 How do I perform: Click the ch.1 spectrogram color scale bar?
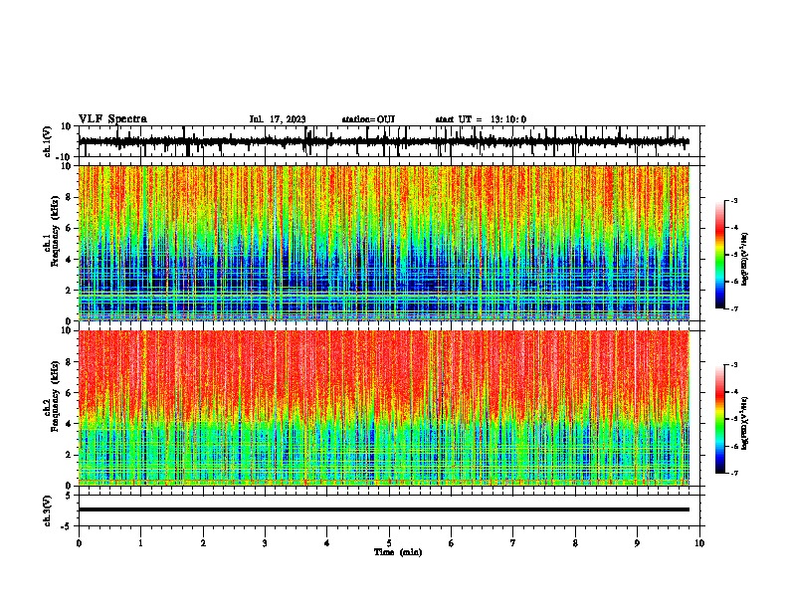(x=720, y=255)
